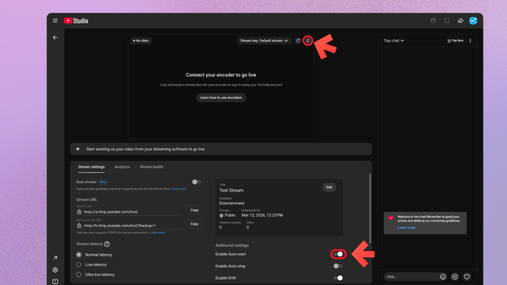Open the emoji picker in the chat box

tap(443, 277)
